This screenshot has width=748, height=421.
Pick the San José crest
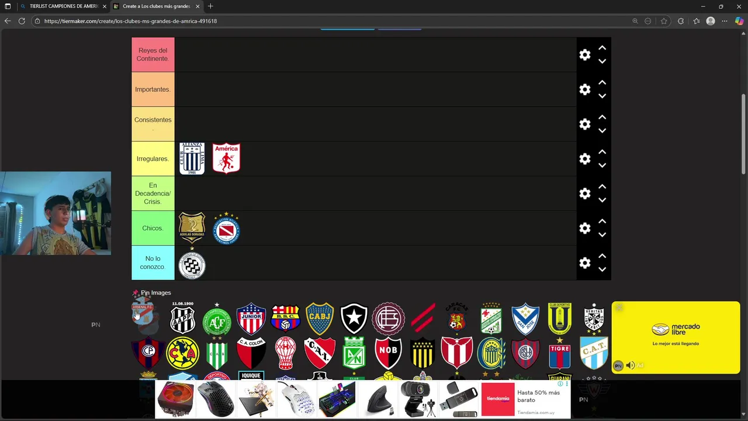(x=525, y=319)
